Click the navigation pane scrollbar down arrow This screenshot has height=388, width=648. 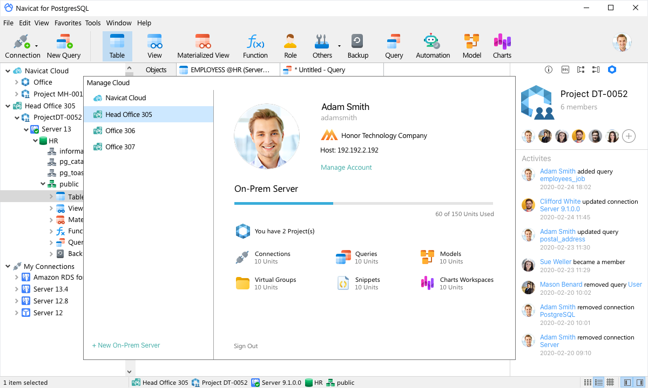(x=129, y=372)
